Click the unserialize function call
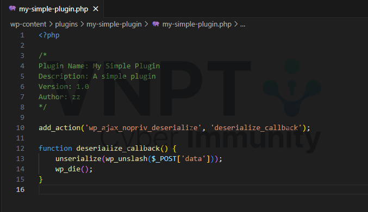Viewport: 368px width, 212px height. tap(78, 159)
